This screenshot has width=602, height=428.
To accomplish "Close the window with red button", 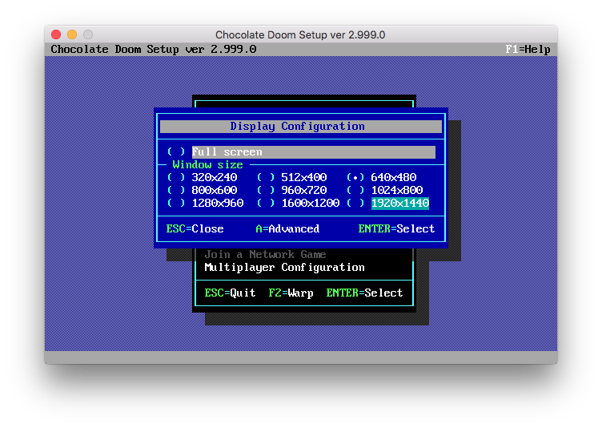I will pos(56,34).
